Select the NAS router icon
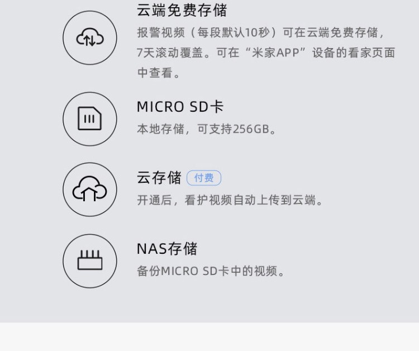The width and height of the screenshot is (419, 351). [90, 260]
